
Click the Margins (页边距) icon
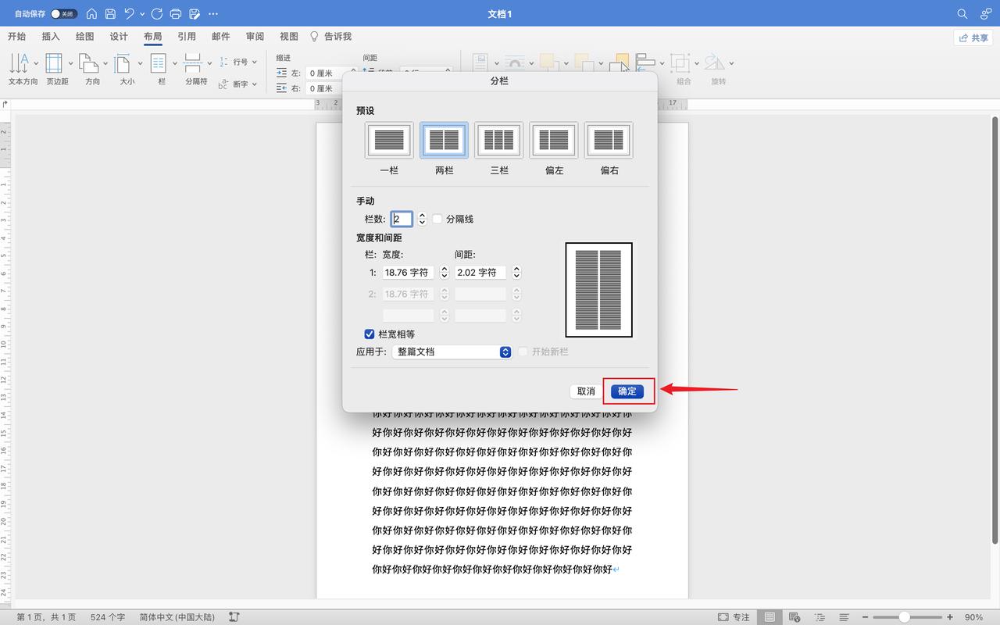(54, 62)
